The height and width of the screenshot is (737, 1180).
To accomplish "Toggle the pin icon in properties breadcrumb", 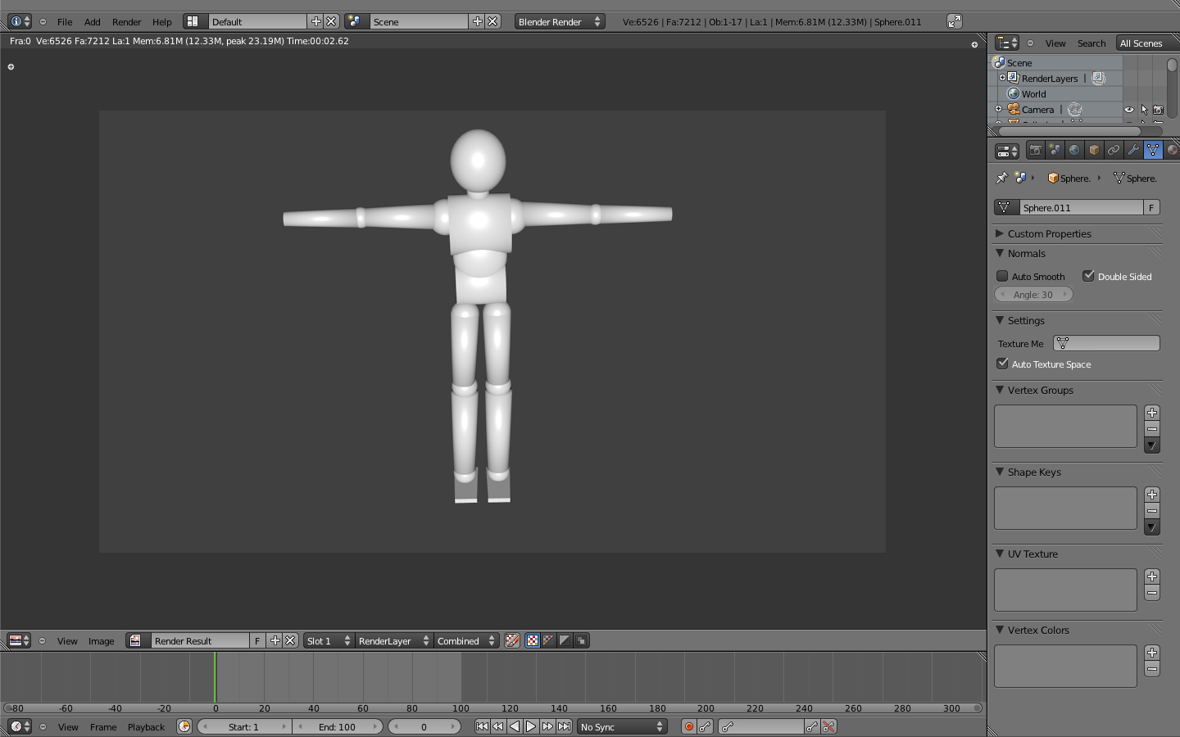I will point(1001,178).
